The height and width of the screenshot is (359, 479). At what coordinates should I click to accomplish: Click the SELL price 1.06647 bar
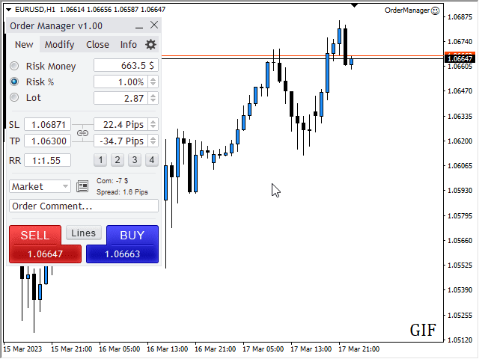(x=45, y=254)
